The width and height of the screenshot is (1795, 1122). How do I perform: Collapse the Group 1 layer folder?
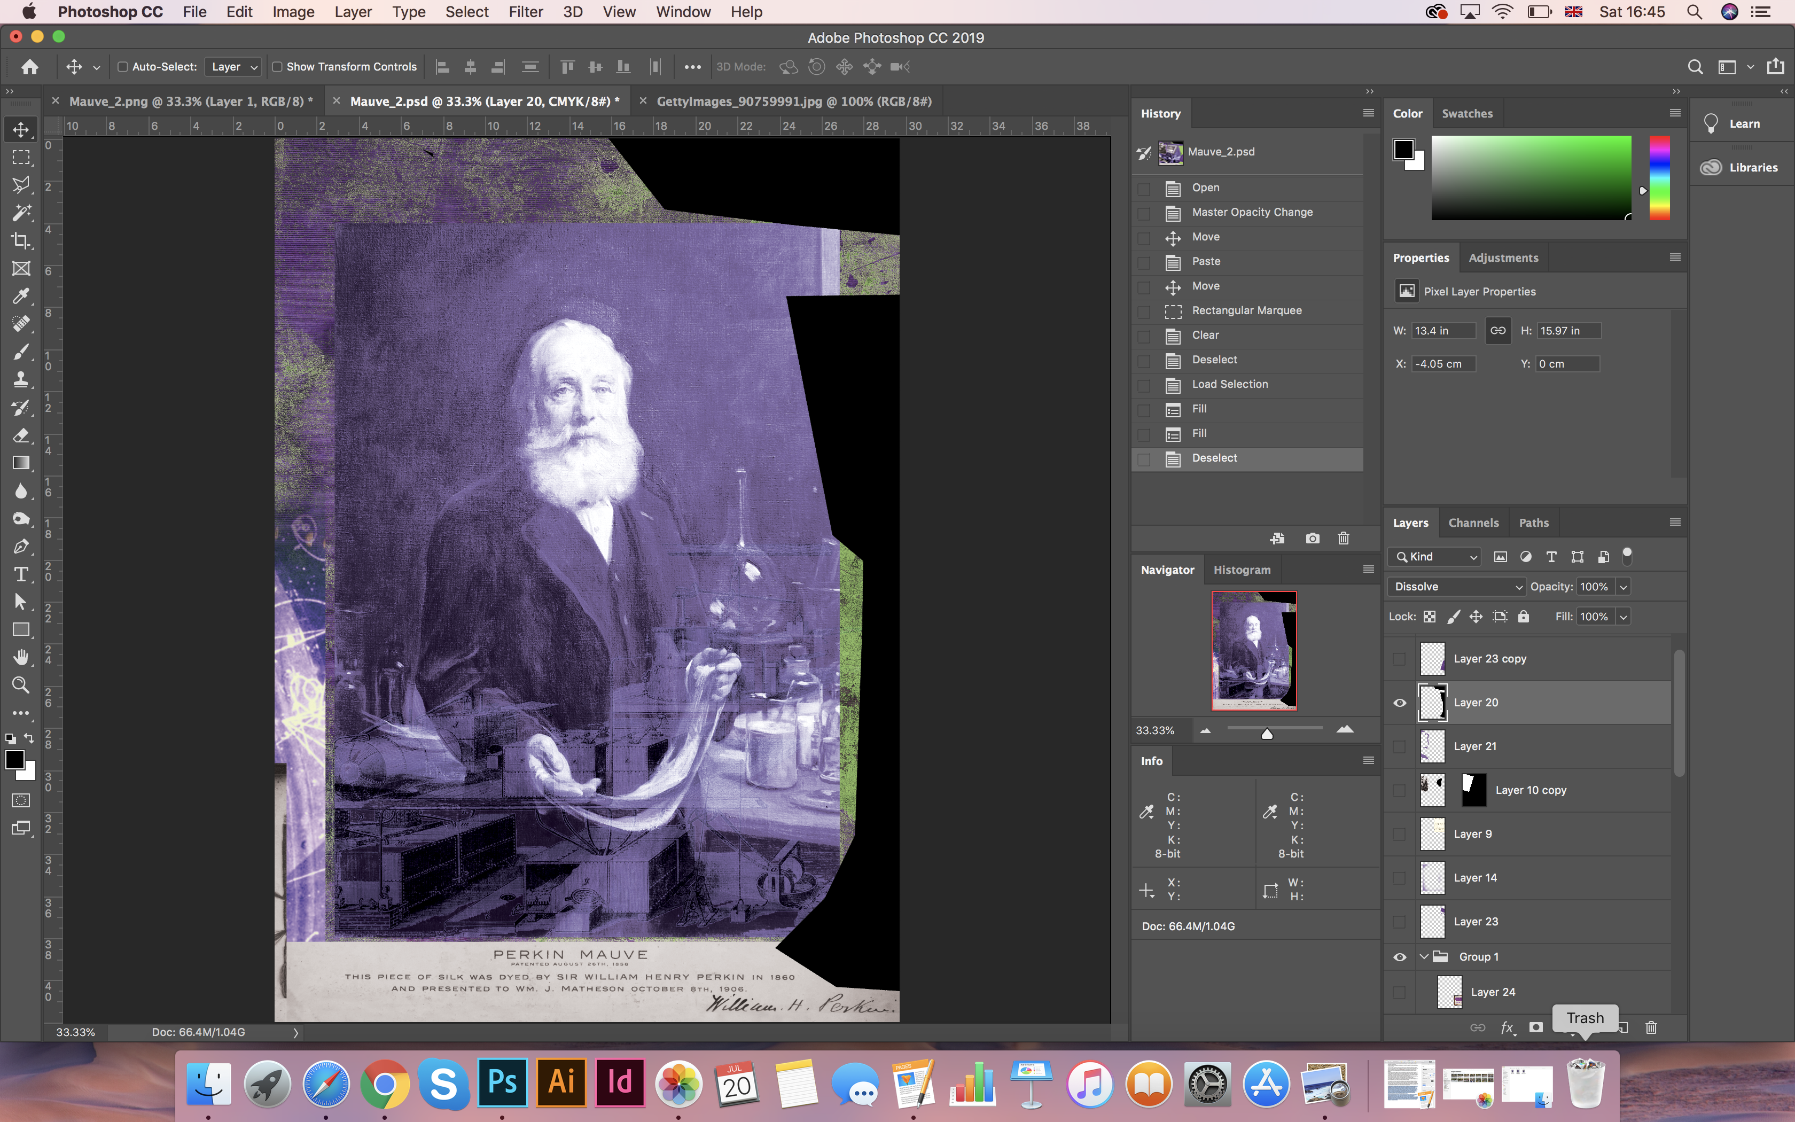click(x=1423, y=956)
